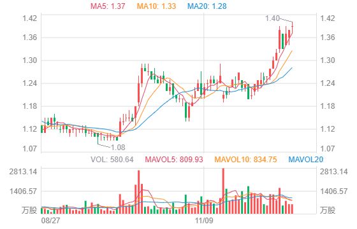Click the left axis 1.07 price label
Screen dimensions: 357x229
pyautogui.click(x=29, y=149)
